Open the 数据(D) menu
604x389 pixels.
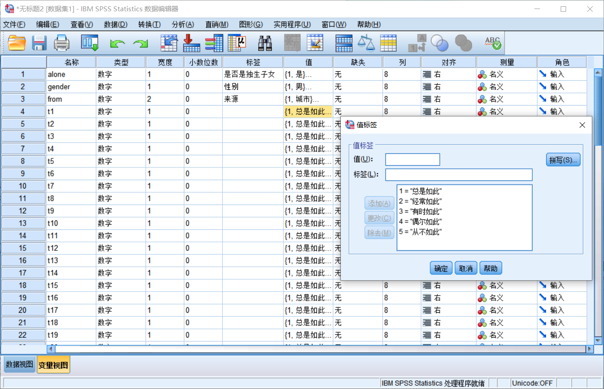pyautogui.click(x=116, y=24)
